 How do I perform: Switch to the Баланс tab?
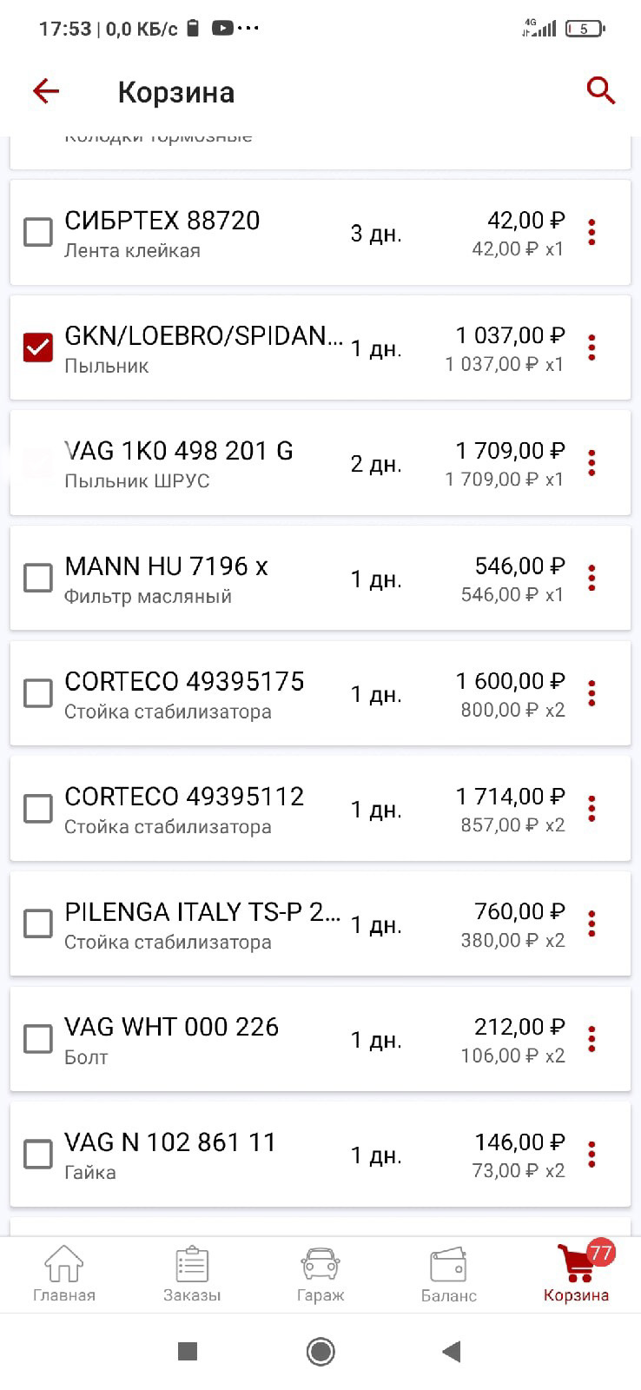(x=448, y=1274)
